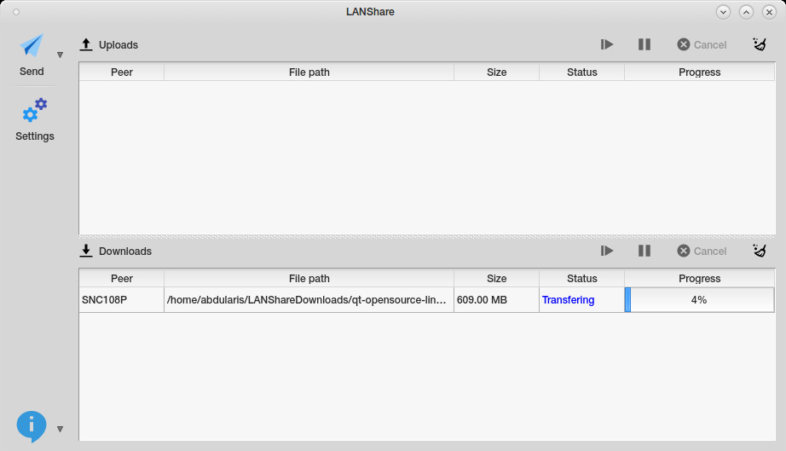Sort downloads by File path column
Viewport: 786px width, 451px height.
coord(309,279)
